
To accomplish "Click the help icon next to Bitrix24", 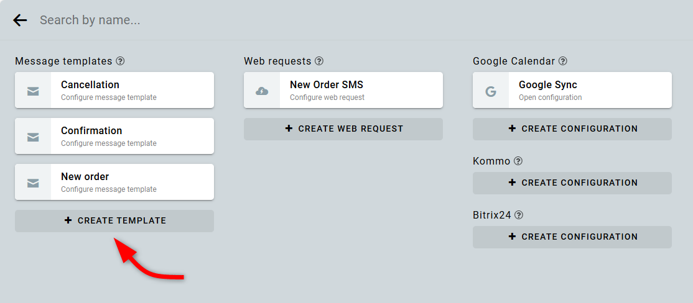I will tap(519, 215).
